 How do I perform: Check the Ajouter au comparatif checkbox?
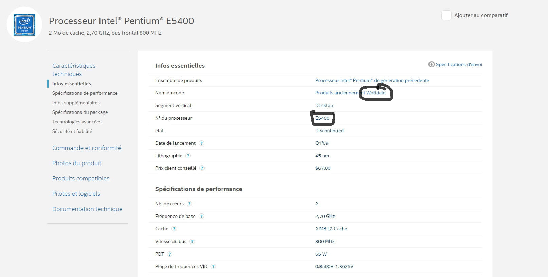(x=446, y=15)
